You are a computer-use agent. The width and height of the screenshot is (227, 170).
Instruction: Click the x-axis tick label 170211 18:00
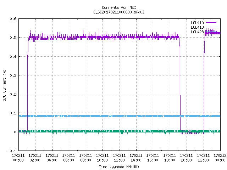click(x=170, y=158)
